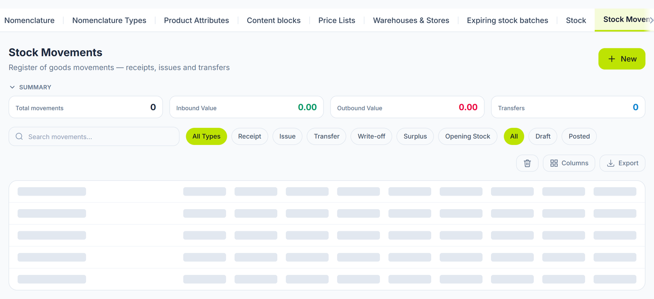
Task: Filter movements by Write-off
Action: pyautogui.click(x=371, y=137)
